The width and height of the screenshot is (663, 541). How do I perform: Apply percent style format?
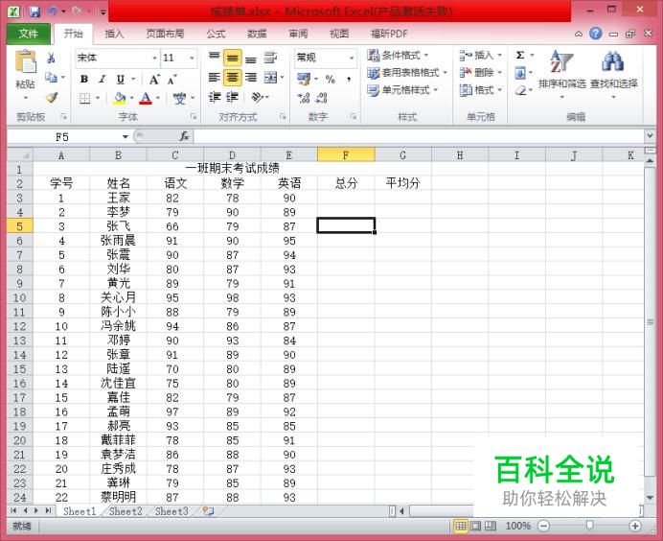click(x=331, y=79)
